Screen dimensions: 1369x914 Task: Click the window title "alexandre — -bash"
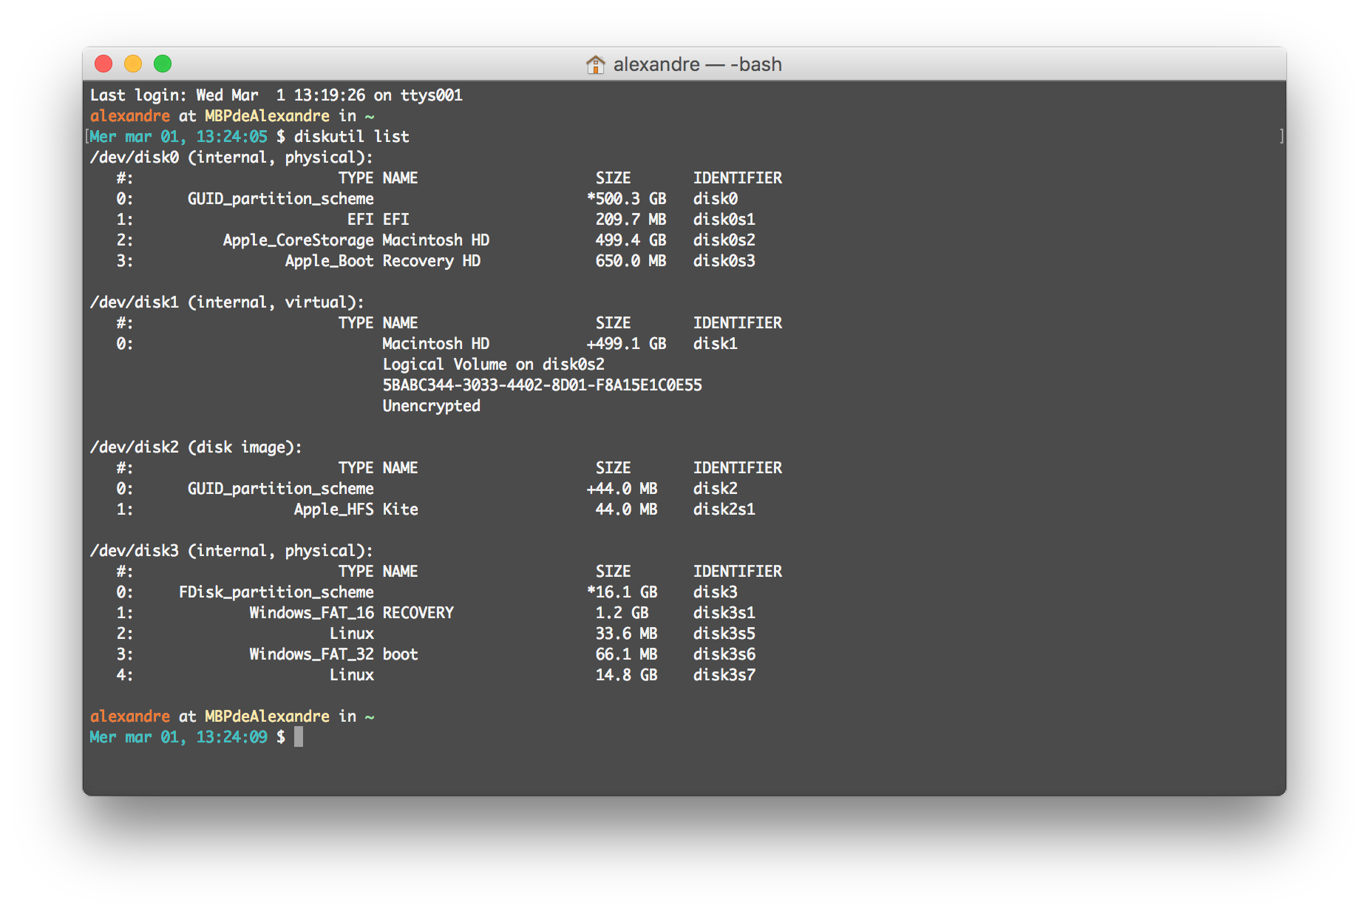click(697, 64)
